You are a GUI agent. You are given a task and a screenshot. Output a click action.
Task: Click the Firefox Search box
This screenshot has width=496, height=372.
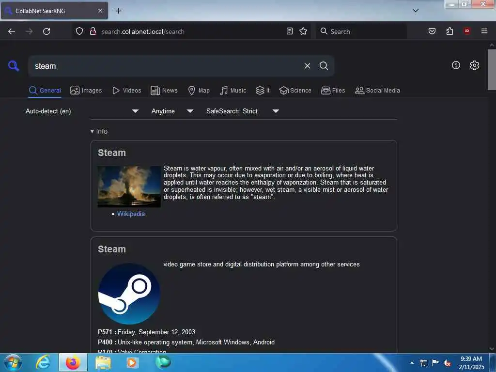[361, 31]
